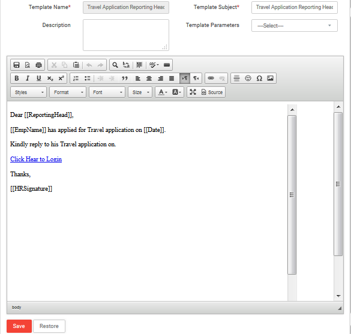Expand the Font dropdown

pos(107,92)
